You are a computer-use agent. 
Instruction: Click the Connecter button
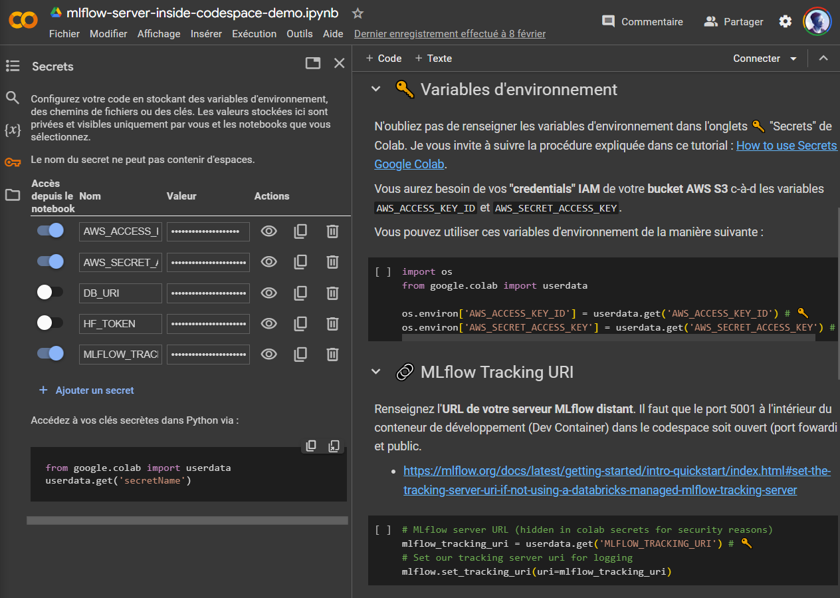click(756, 59)
